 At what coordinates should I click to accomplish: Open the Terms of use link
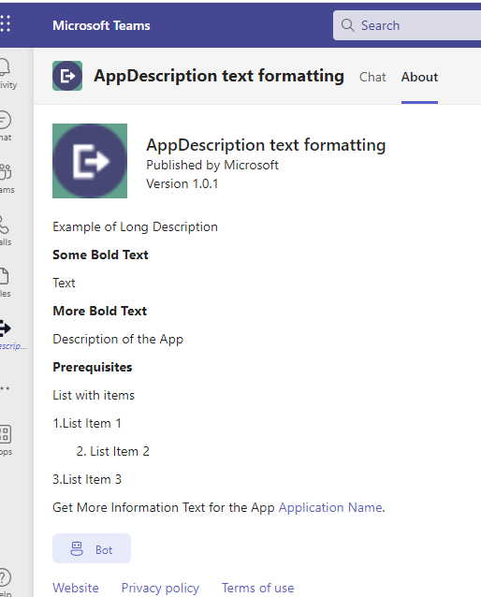coord(258,588)
